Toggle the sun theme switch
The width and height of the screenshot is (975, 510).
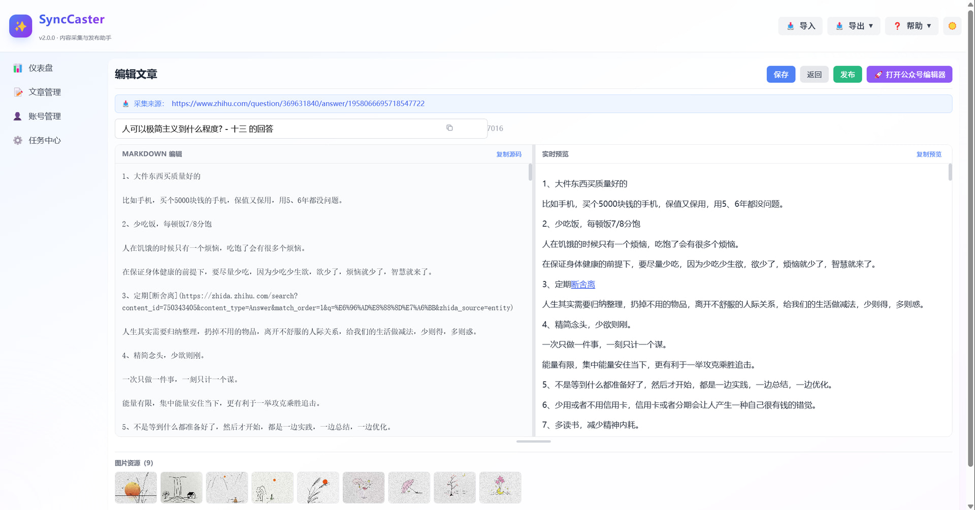point(952,26)
